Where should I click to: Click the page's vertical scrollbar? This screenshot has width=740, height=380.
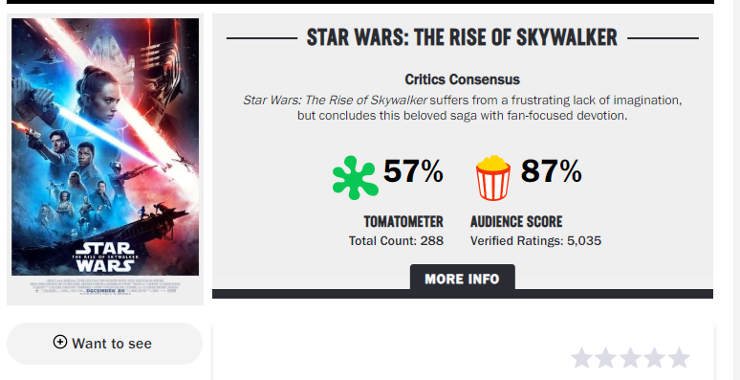(x=736, y=190)
